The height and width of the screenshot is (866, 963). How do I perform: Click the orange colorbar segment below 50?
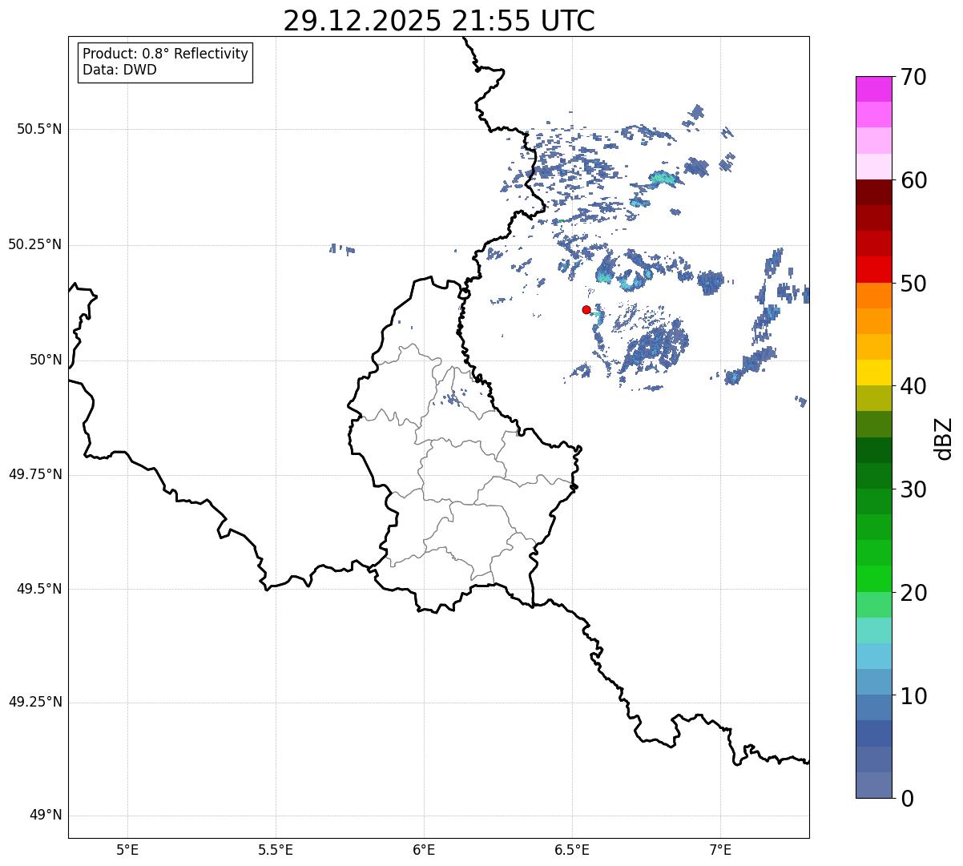[874, 295]
